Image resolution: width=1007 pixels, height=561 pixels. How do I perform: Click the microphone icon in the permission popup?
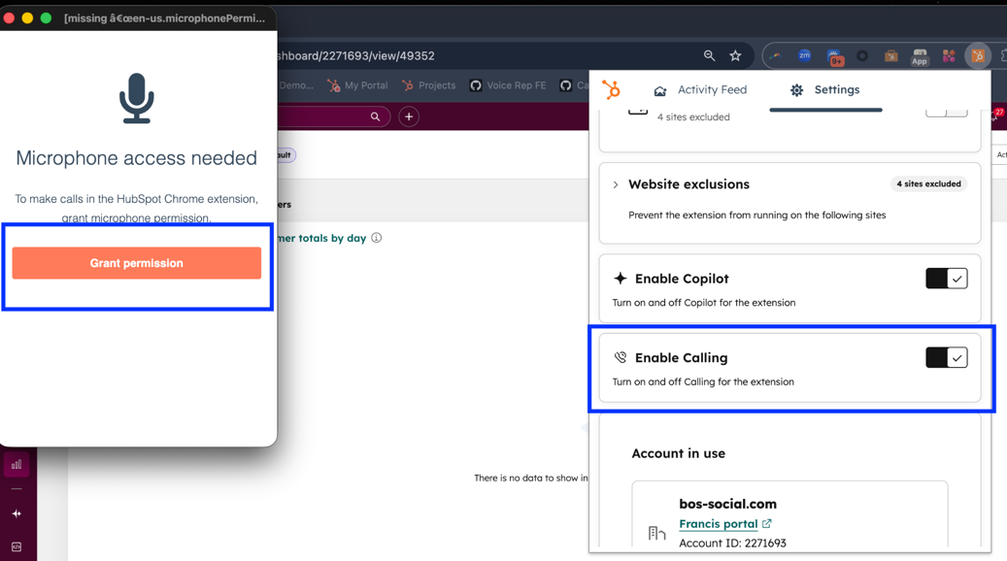click(x=137, y=97)
